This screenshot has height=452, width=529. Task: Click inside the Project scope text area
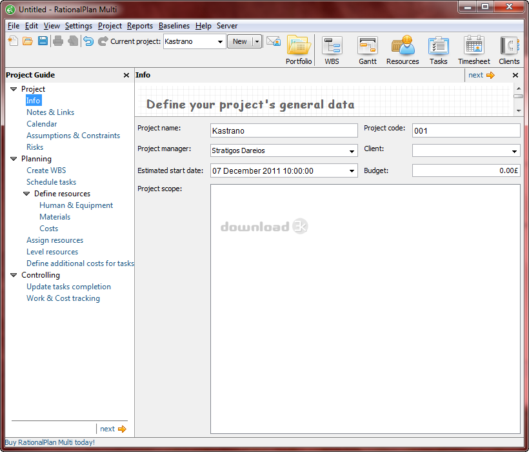coord(365,309)
